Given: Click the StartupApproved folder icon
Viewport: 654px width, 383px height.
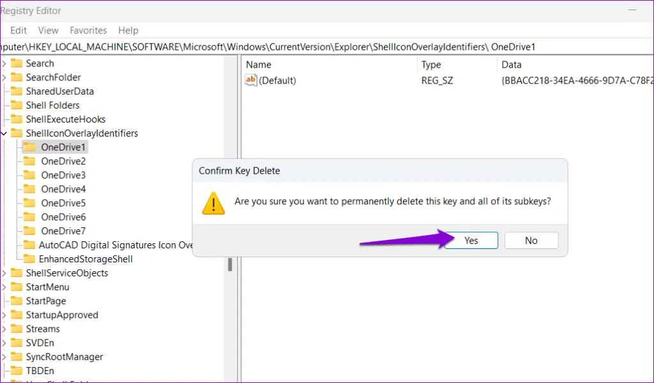Looking at the screenshot, I should [x=15, y=315].
